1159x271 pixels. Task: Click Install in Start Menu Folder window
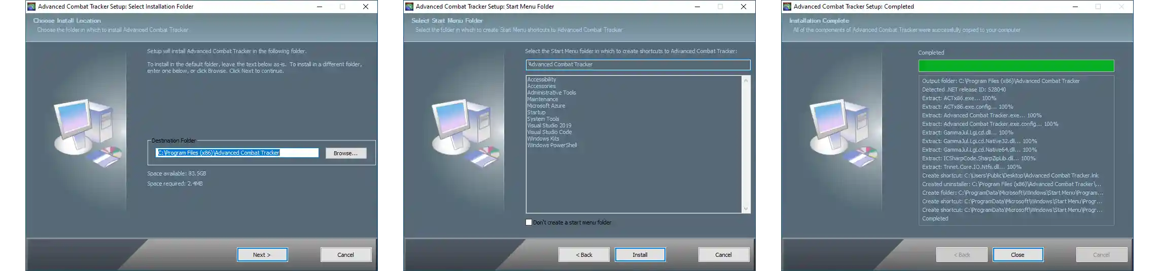pos(640,255)
